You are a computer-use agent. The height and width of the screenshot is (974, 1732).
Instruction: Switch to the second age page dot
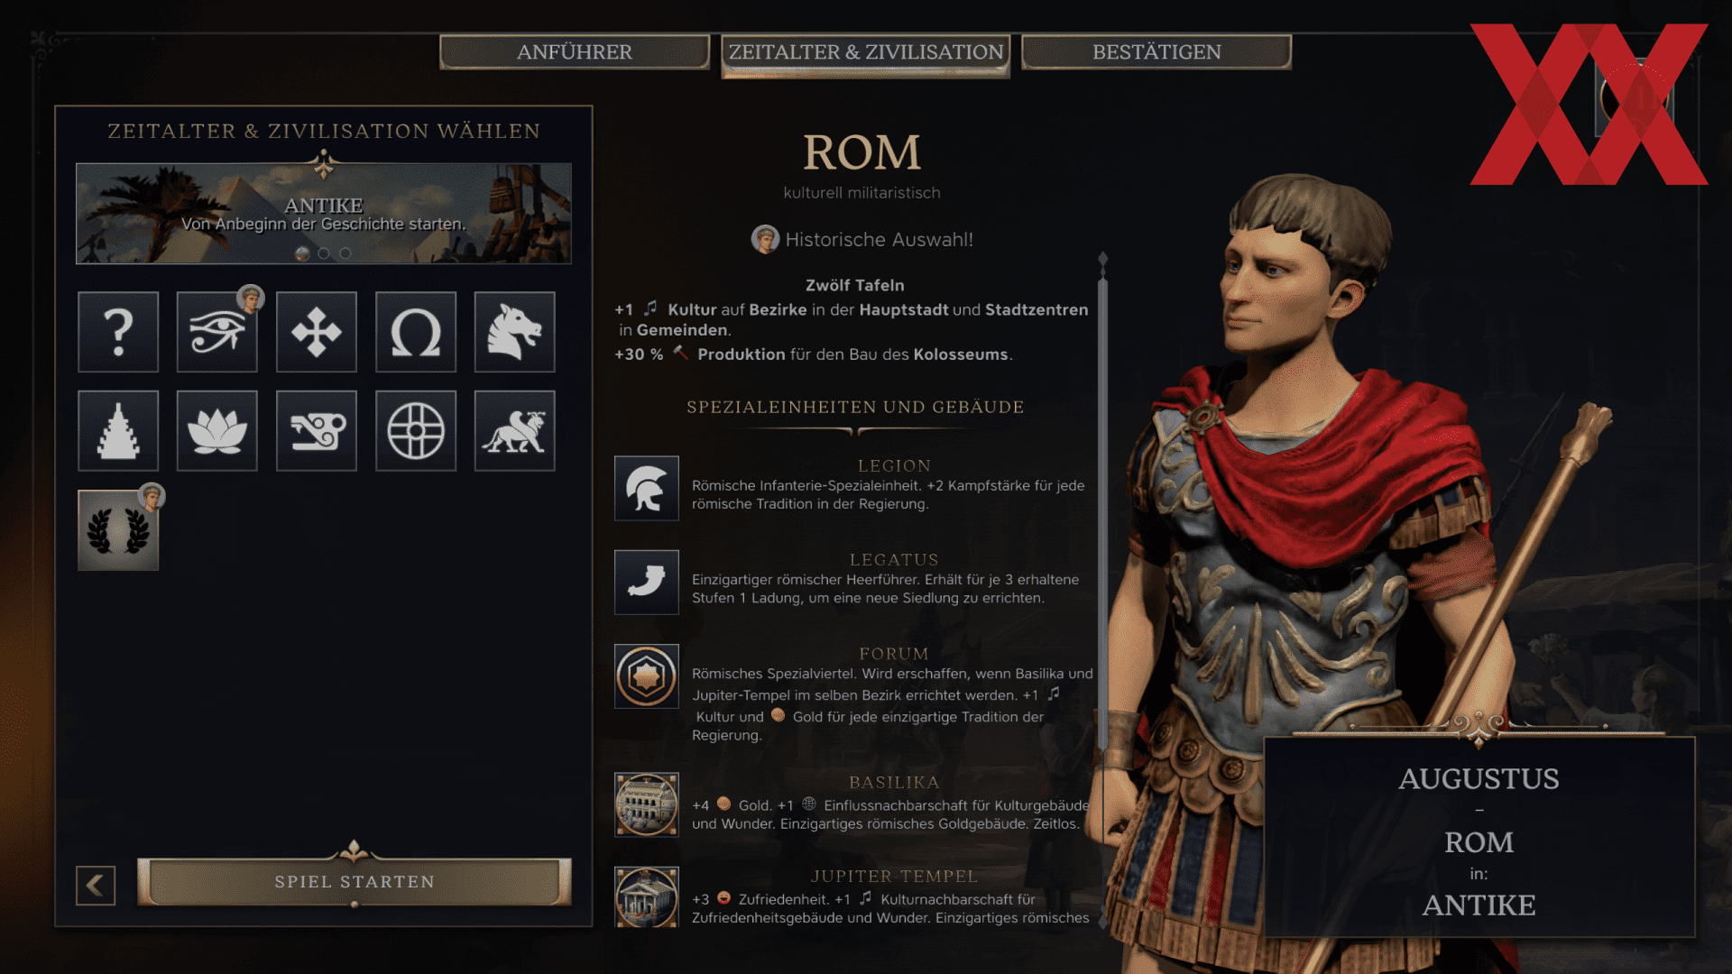324,253
